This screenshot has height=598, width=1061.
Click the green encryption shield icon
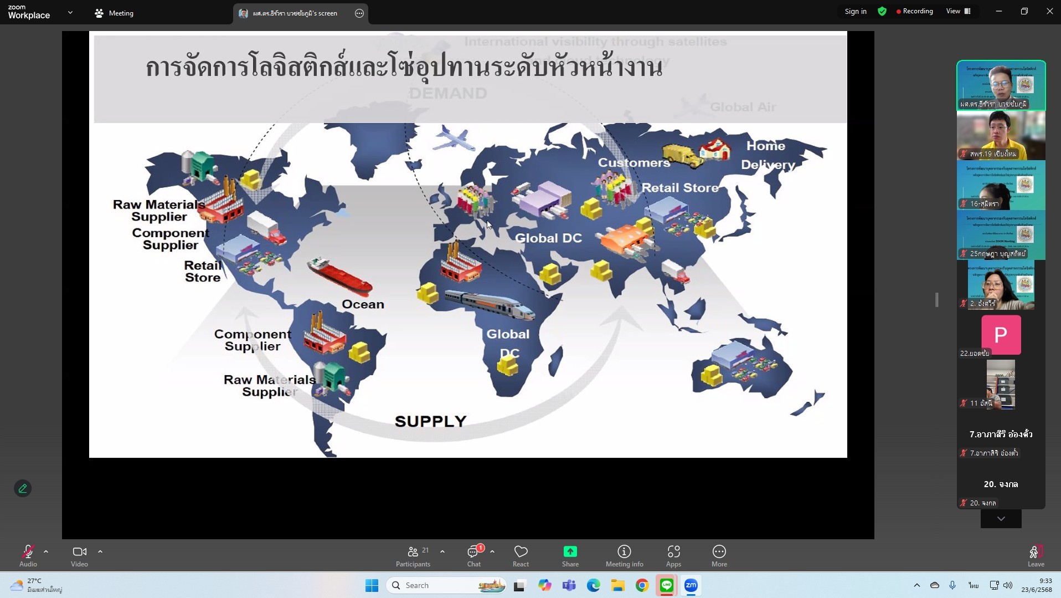(882, 12)
